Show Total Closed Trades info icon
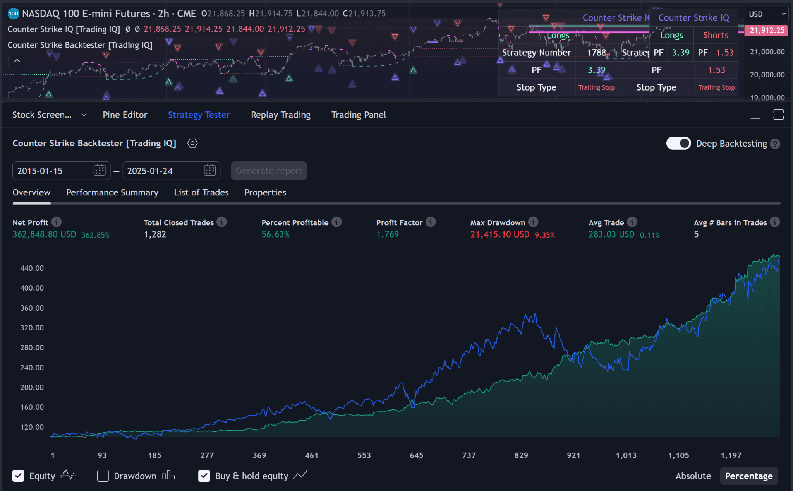Image resolution: width=793 pixels, height=491 pixels. coord(221,222)
